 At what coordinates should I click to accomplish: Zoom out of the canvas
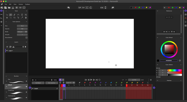point(83,8)
